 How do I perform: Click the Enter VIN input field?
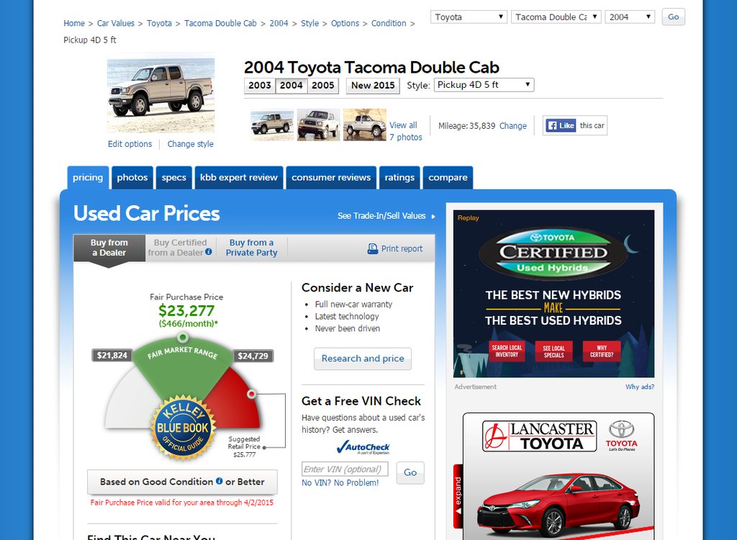pyautogui.click(x=345, y=469)
